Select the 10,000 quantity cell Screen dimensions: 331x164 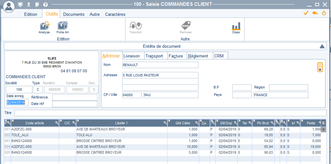[183, 147]
